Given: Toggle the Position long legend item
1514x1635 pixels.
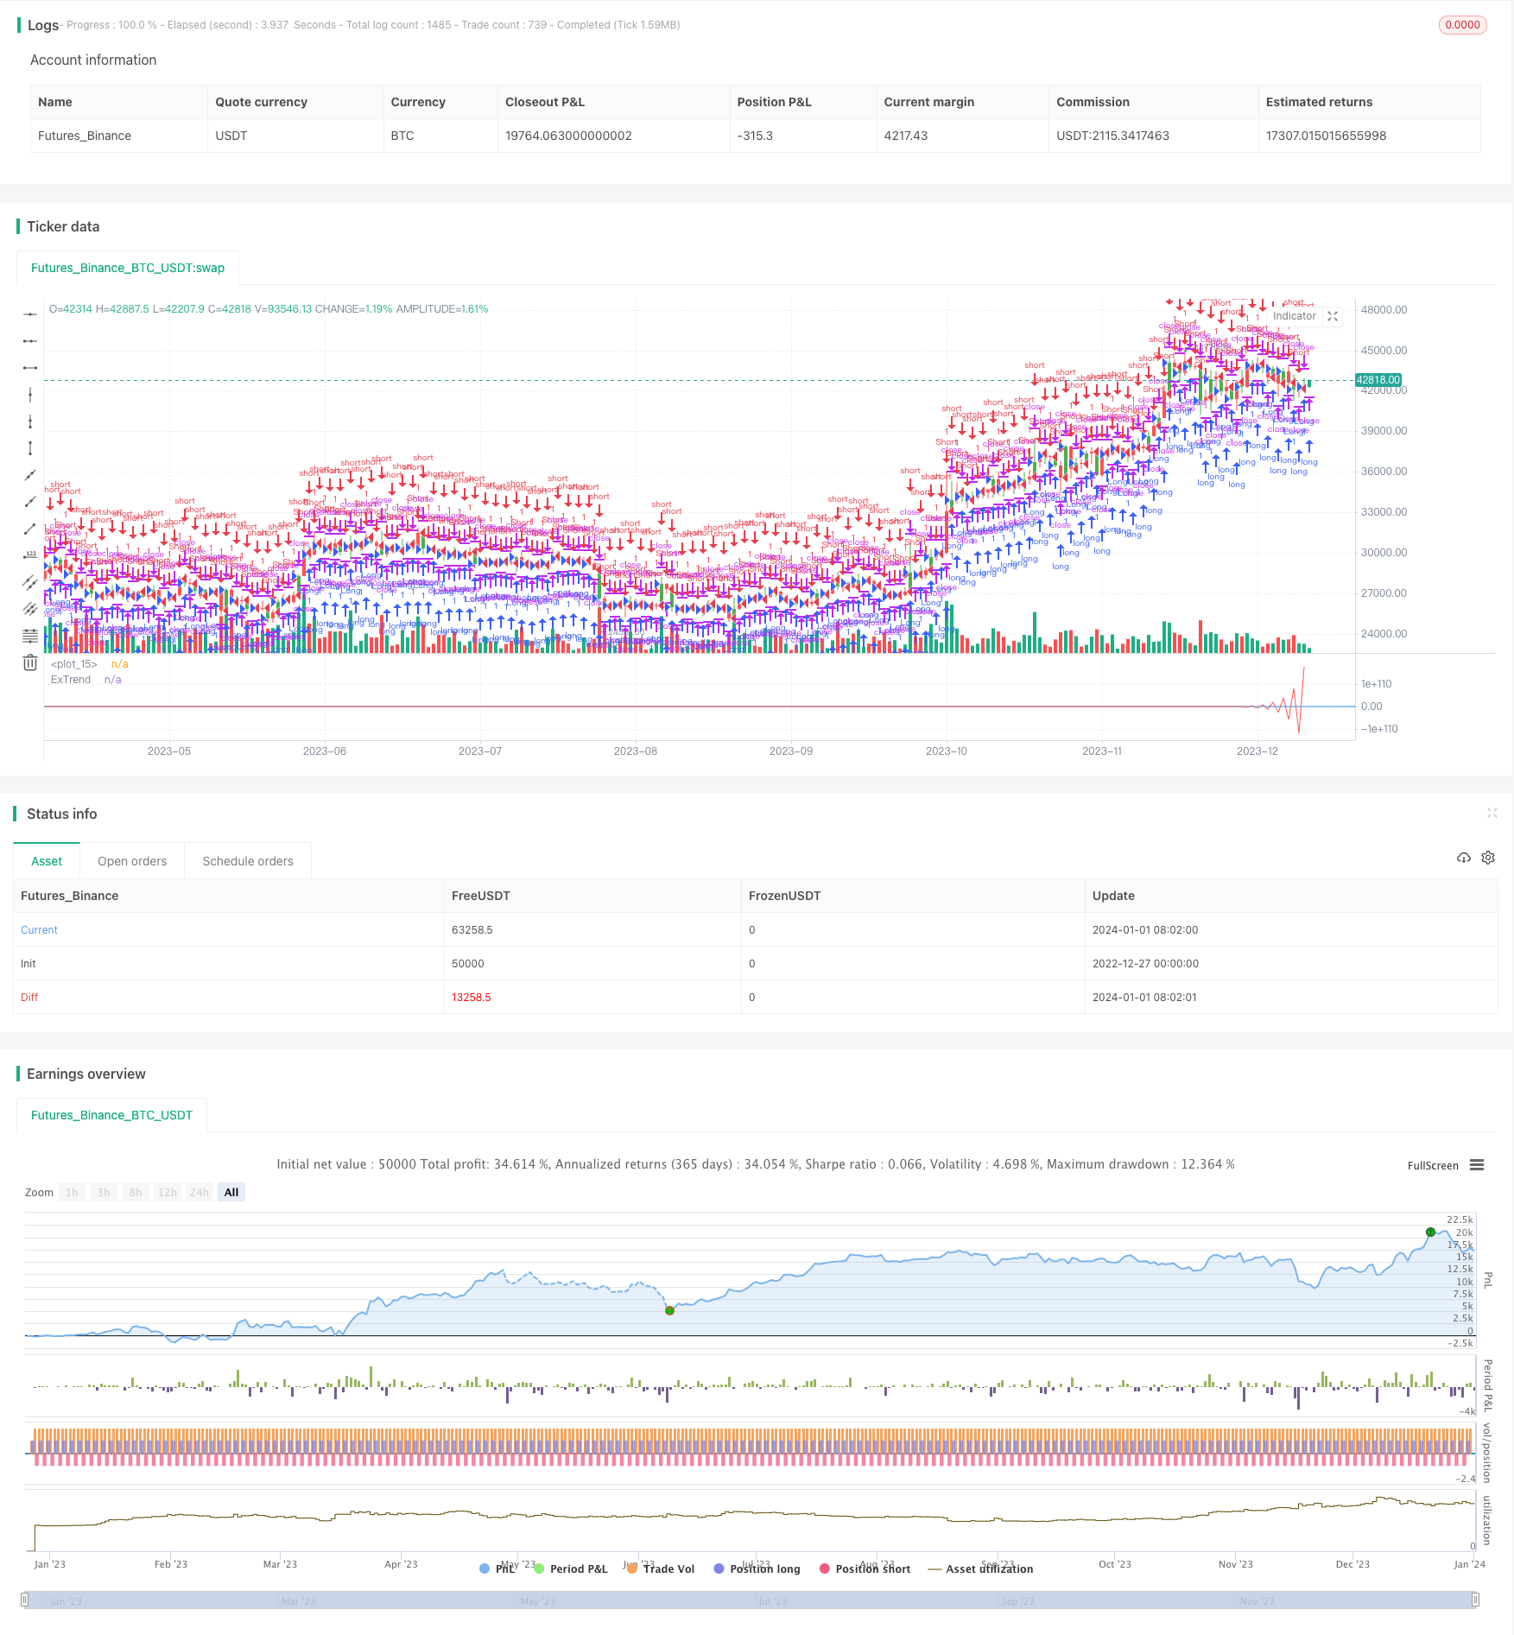Looking at the screenshot, I should (757, 1568).
